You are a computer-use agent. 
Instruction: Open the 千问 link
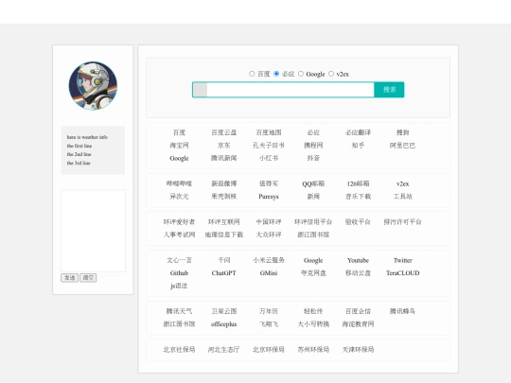point(224,260)
